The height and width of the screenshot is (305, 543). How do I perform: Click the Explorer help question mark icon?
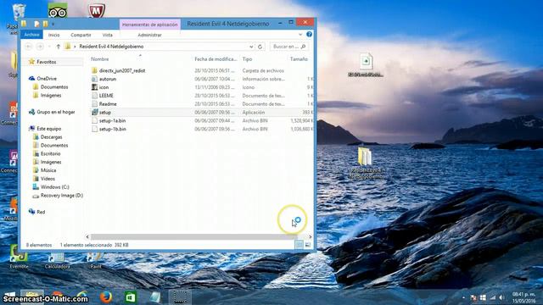309,34
